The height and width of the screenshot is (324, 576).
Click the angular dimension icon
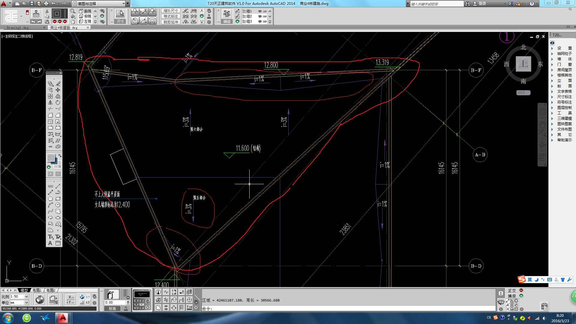click(144, 21)
